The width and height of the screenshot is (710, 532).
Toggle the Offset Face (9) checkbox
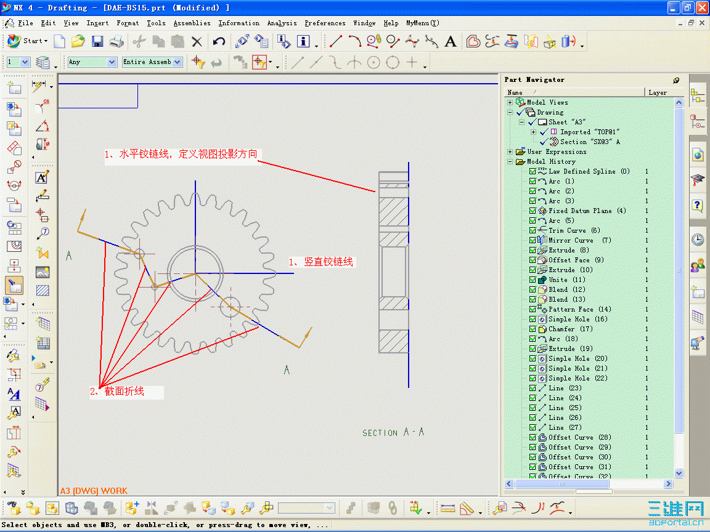[532, 260]
